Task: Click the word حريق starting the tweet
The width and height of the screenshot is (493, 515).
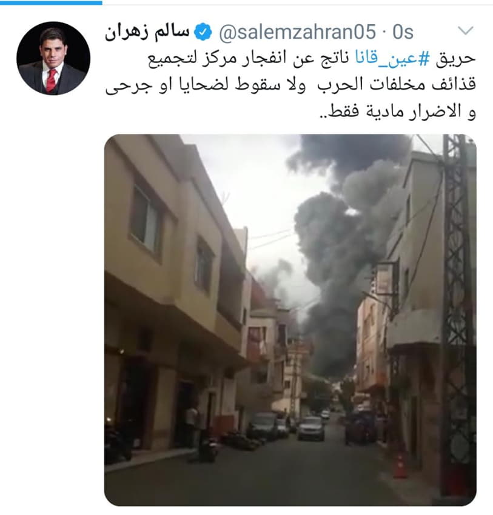Action: click(x=455, y=59)
